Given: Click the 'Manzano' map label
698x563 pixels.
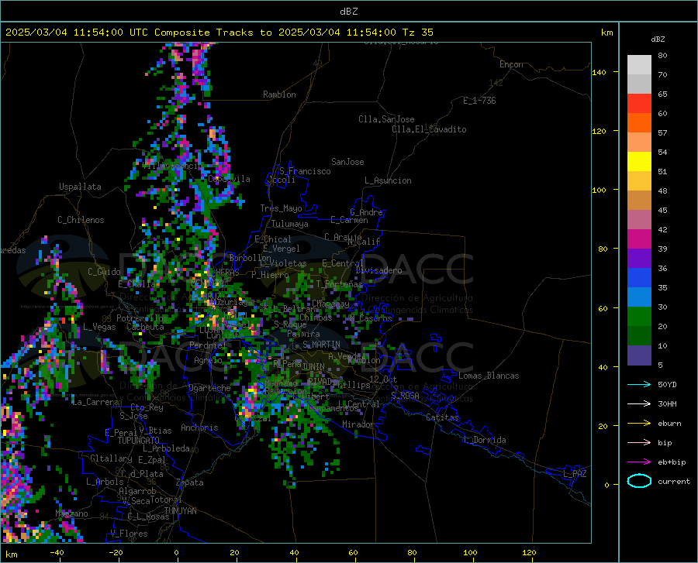Looking at the screenshot, I should (x=71, y=513).
